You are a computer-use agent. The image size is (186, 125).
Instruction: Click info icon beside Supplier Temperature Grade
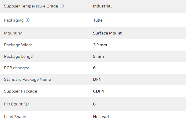tap(62, 6)
